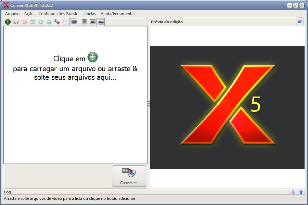Click the Converter button

point(129,176)
